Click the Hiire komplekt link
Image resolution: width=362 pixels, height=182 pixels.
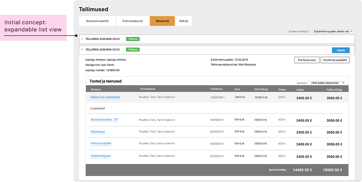point(101,143)
